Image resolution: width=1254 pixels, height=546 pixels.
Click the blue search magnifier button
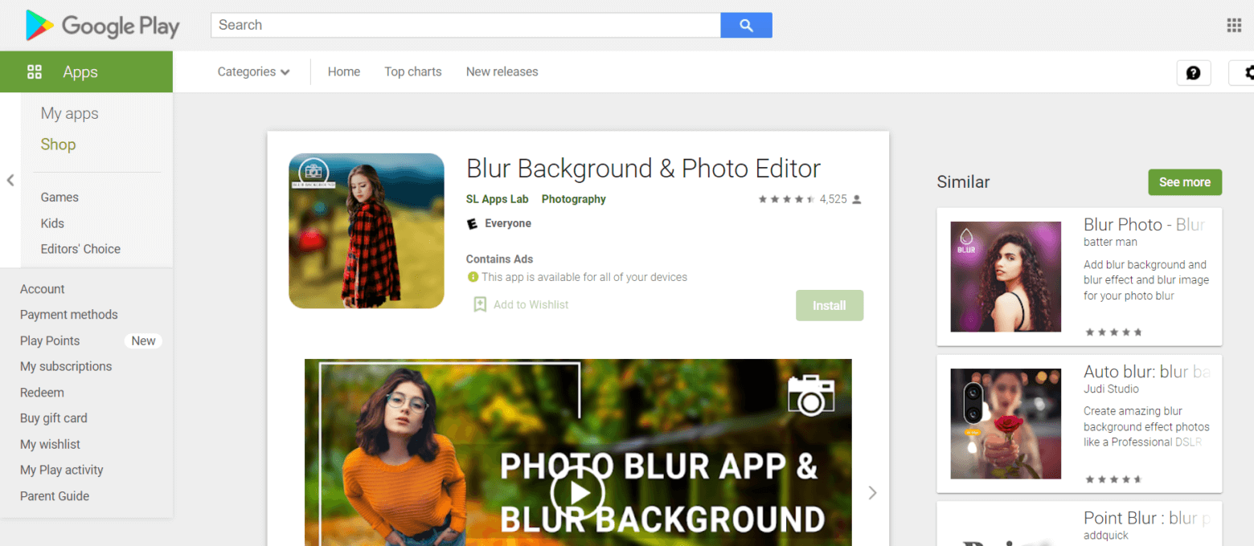click(x=746, y=25)
